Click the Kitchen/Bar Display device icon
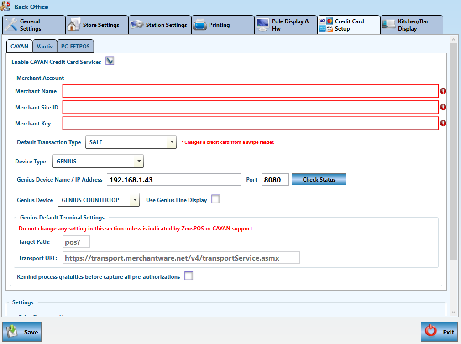 (x=389, y=25)
